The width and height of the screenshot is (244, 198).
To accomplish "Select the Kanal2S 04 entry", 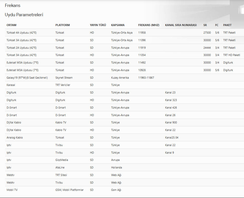I will click(x=172, y=138).
